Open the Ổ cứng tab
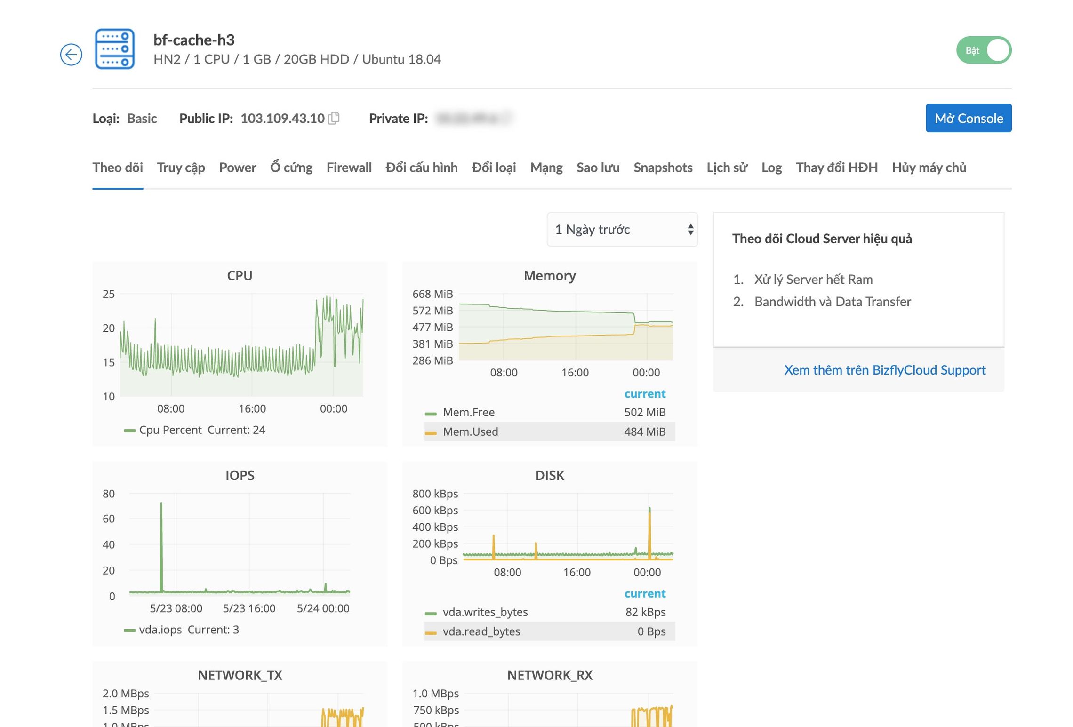Screen dimensions: 1073x727 coord(291,168)
